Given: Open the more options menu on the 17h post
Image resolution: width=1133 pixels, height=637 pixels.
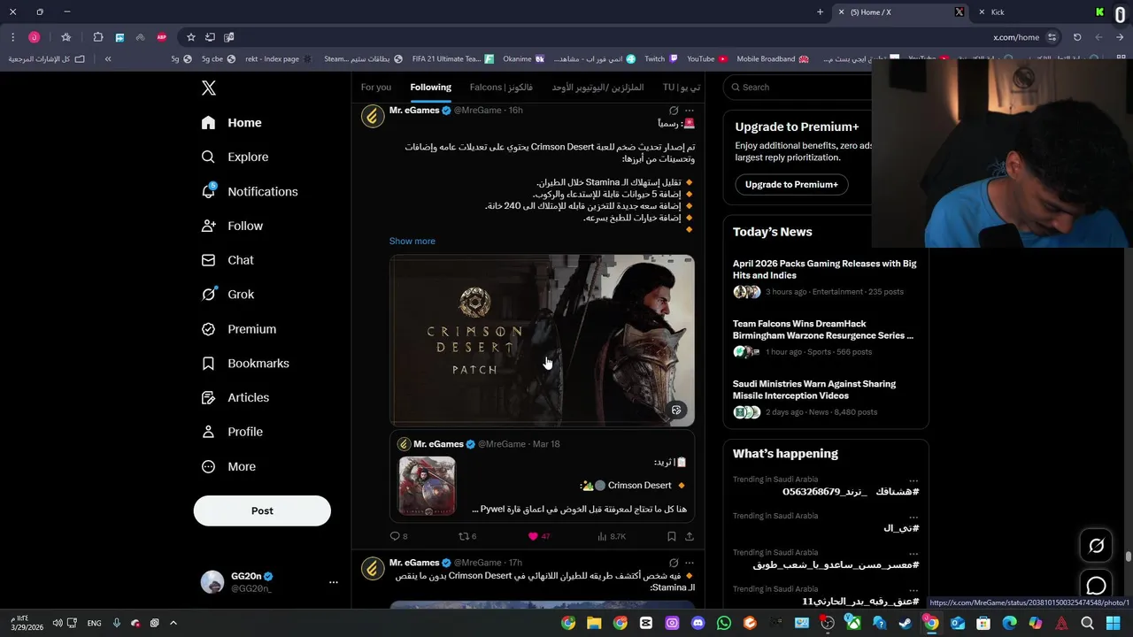Looking at the screenshot, I should [x=690, y=563].
